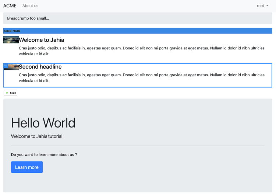Click the drag handle icon on Second headline
Viewport: 276px width, 195px height.
coord(6,65)
